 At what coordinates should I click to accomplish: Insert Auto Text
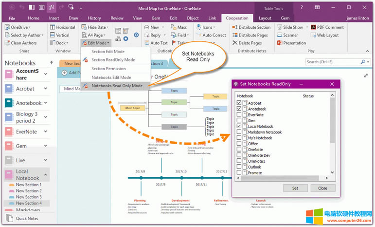click(156, 43)
